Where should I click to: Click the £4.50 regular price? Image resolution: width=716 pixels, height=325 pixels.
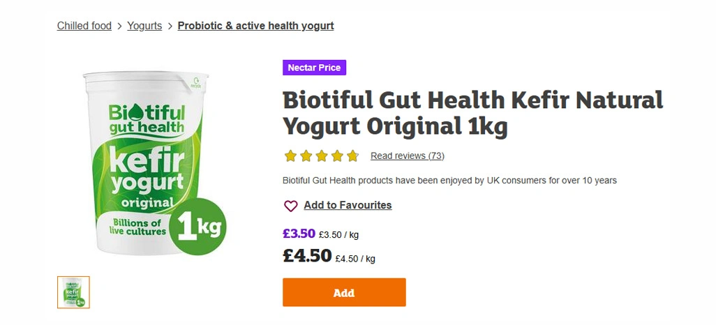coord(307,256)
